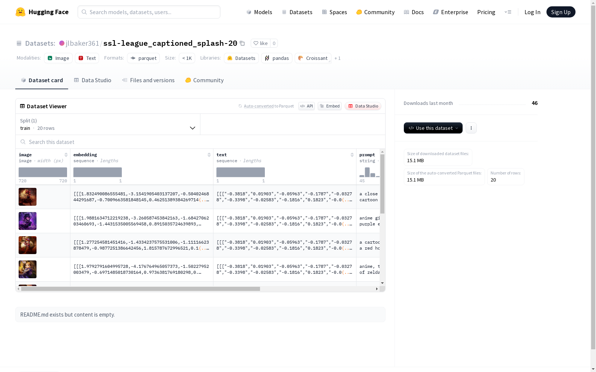Viewport: 596px width, 372px height.
Task: Click the pandas library tag
Action: click(x=277, y=58)
